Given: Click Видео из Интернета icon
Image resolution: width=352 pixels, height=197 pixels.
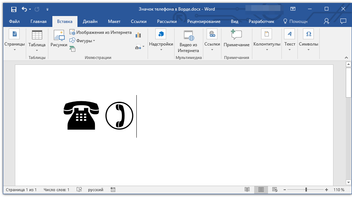Looking at the screenshot, I should coord(188,36).
